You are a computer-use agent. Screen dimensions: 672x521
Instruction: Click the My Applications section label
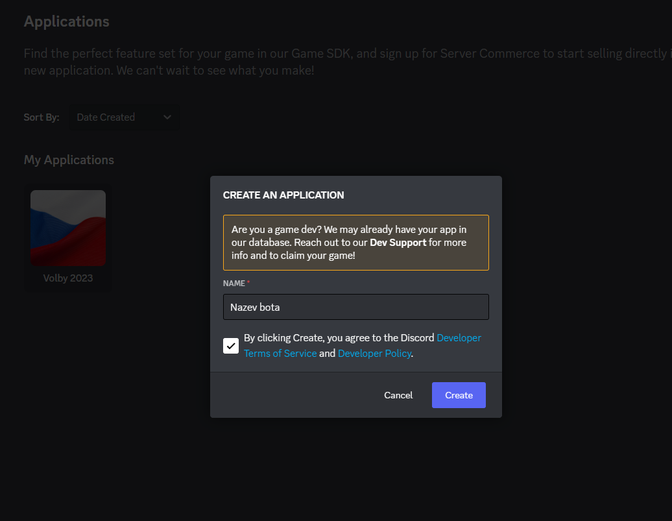pos(69,160)
